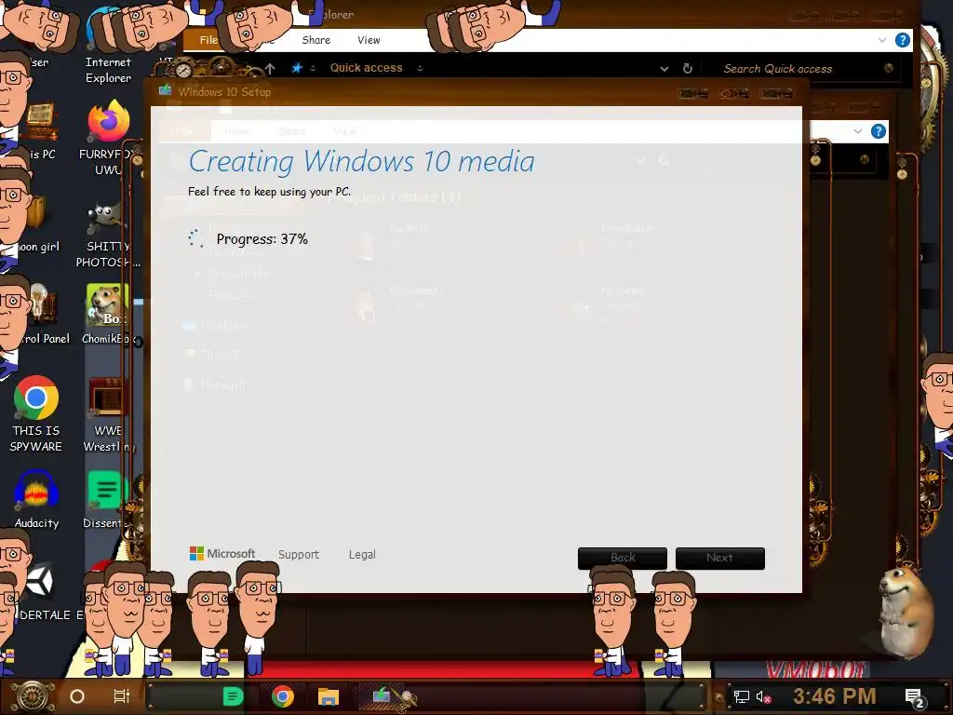Open File tab in File Explorer
The width and height of the screenshot is (953, 715).
(x=208, y=40)
